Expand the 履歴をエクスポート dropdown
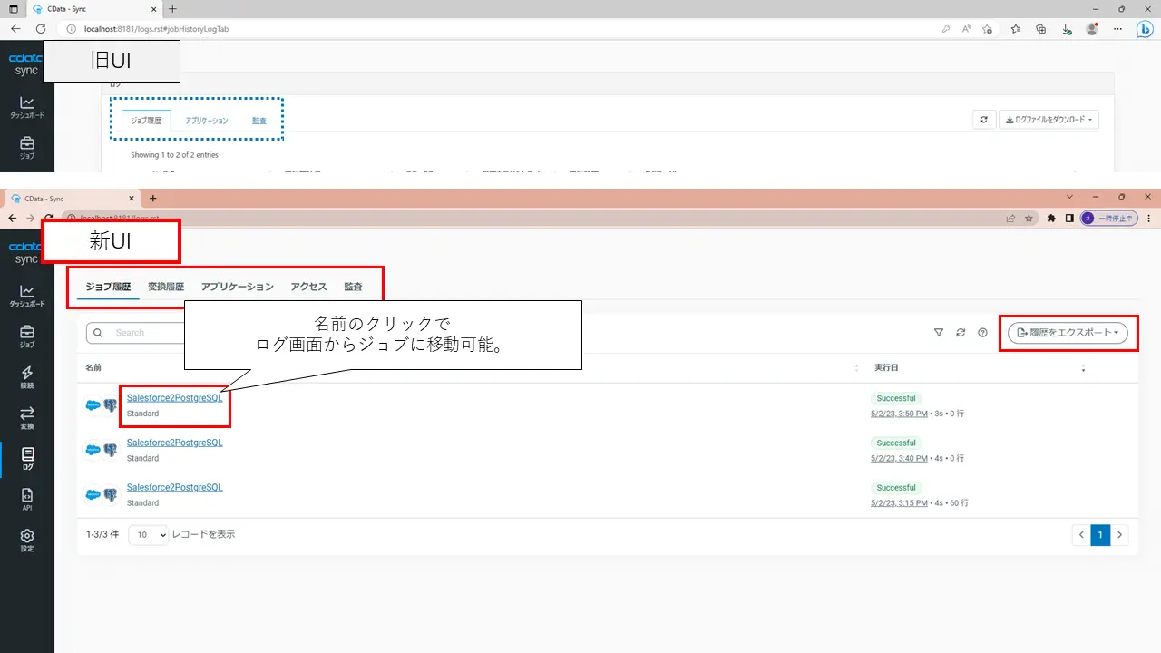The height and width of the screenshot is (653, 1161). pos(1068,333)
